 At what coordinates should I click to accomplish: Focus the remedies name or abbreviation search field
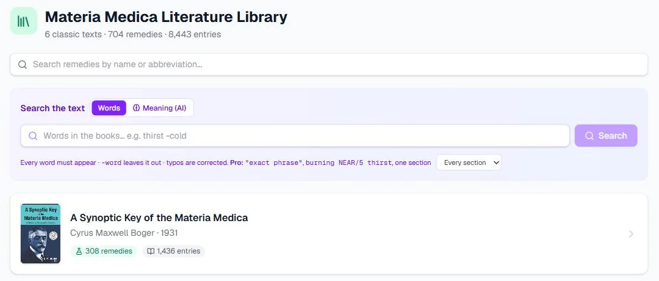[x=329, y=64]
